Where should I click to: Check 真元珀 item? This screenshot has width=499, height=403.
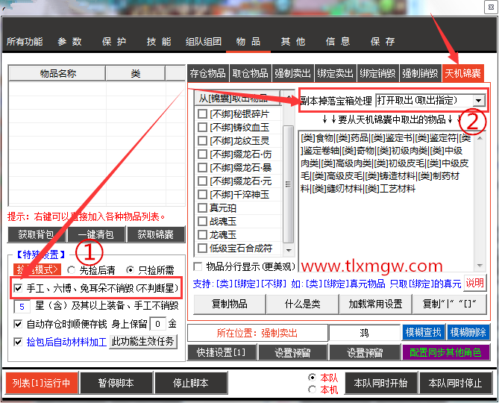coord(202,208)
